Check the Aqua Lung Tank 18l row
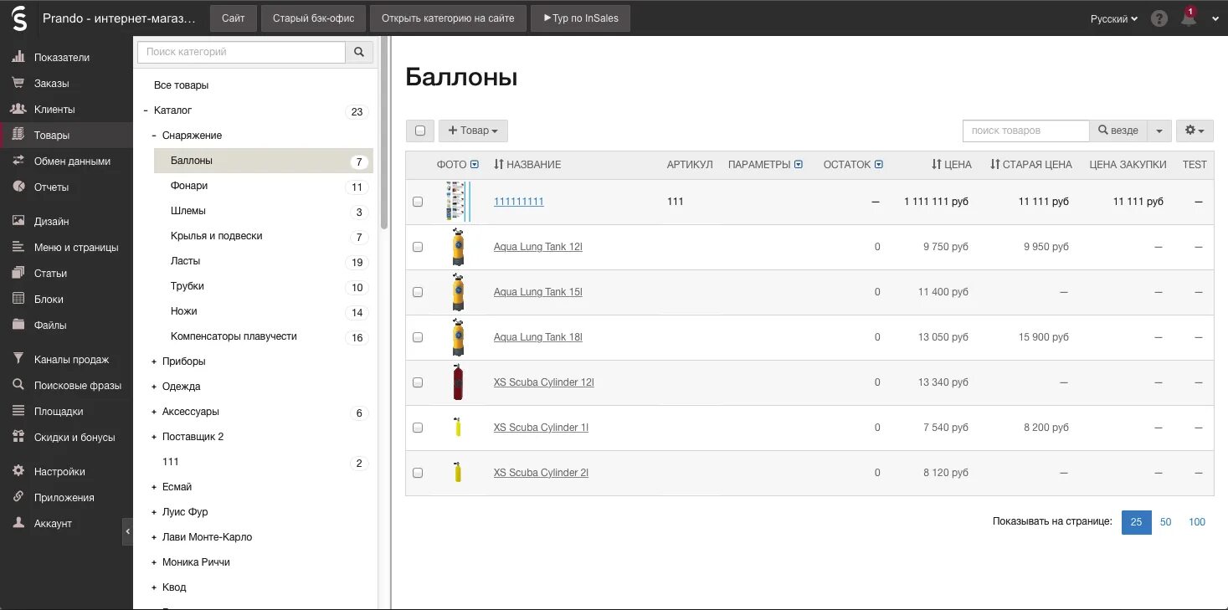The height and width of the screenshot is (610, 1228). pos(418,337)
